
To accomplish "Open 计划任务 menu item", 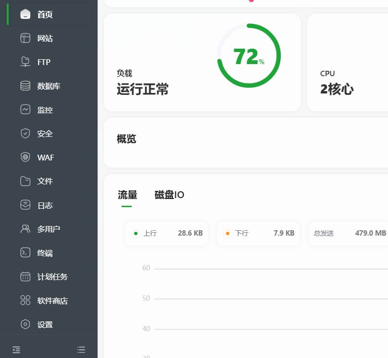I will click(x=52, y=277).
